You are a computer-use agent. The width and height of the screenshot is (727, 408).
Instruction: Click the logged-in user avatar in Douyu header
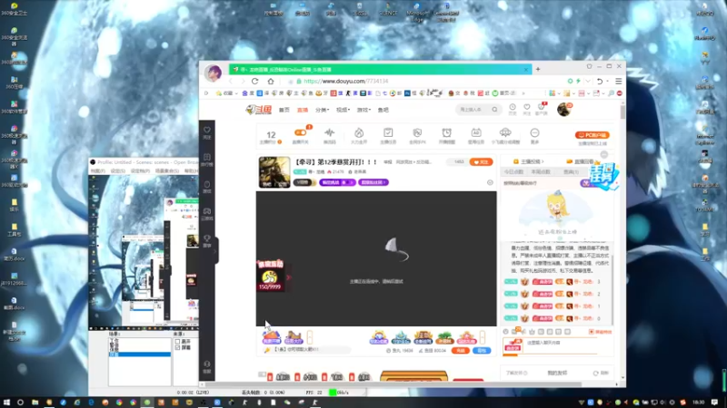click(563, 110)
